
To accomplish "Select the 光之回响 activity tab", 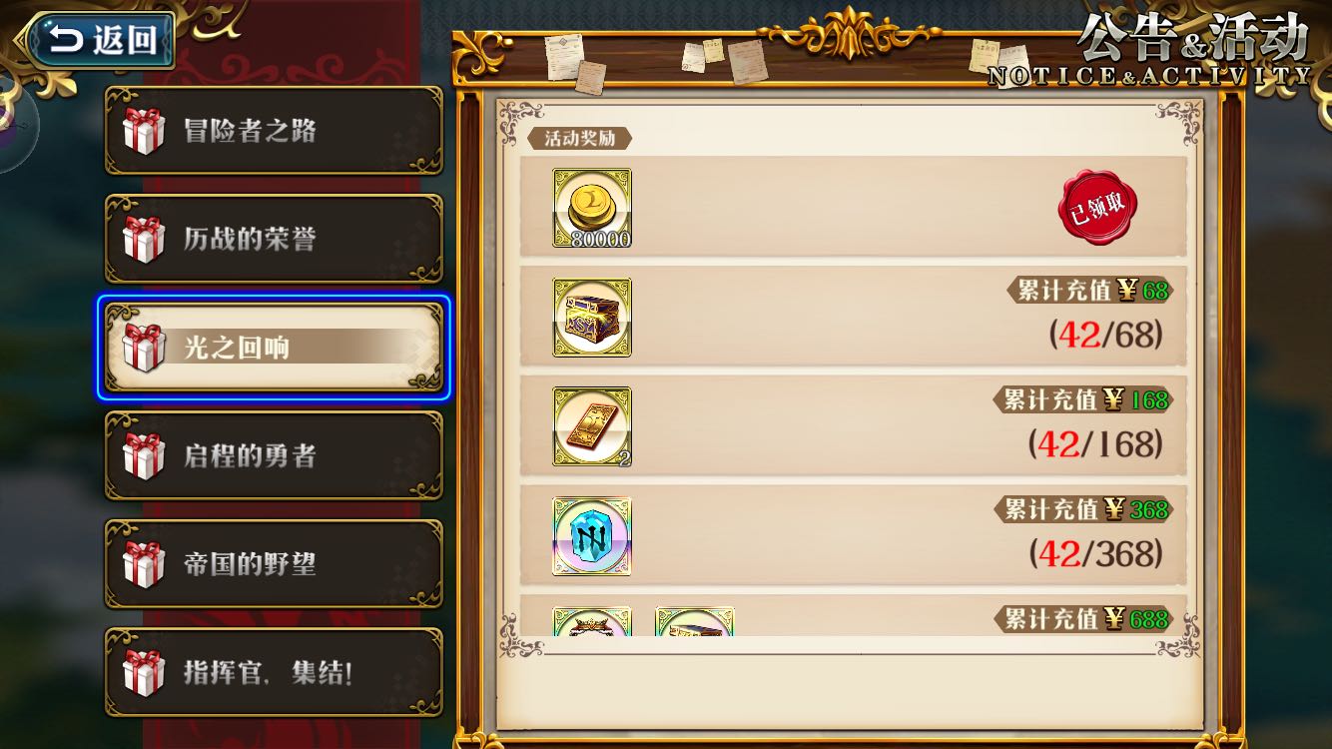I will (x=274, y=348).
